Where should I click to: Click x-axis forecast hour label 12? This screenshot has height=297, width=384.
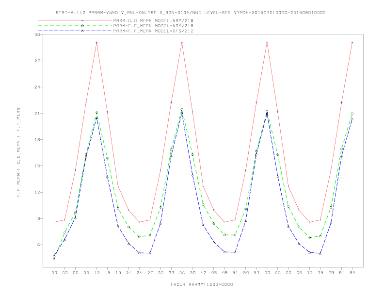coord(97,273)
